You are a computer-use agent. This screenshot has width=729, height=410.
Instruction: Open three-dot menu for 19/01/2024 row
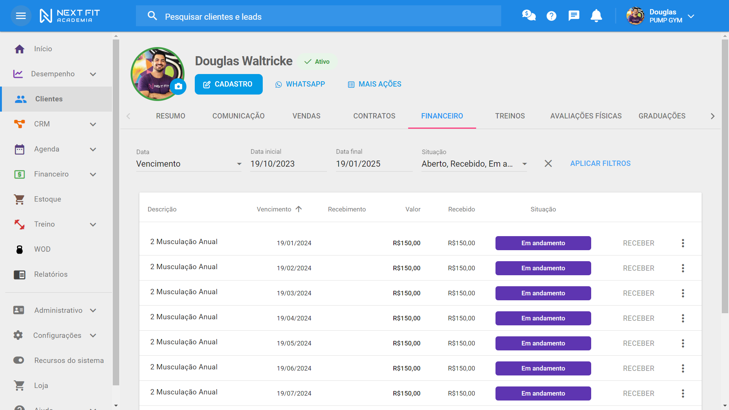(683, 243)
